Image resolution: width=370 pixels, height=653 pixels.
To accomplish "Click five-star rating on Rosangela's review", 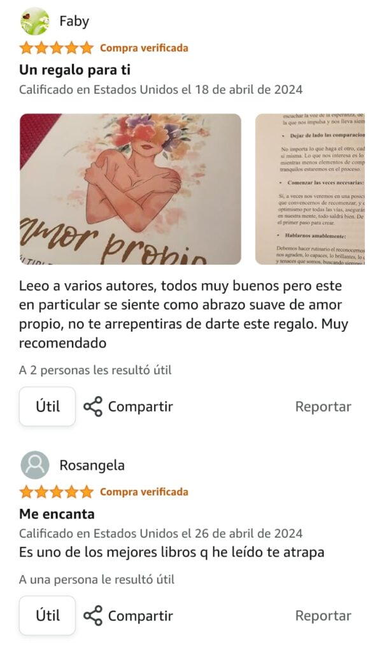I will coord(57,492).
